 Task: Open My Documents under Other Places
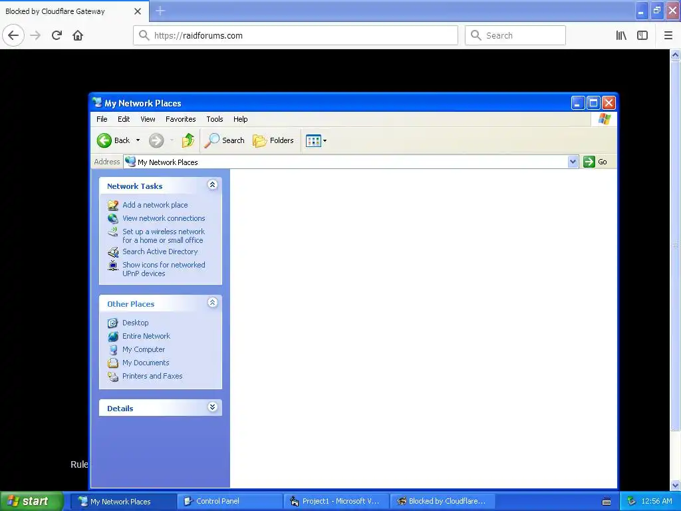[x=146, y=363]
